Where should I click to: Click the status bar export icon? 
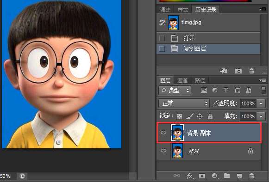pos(22,176)
